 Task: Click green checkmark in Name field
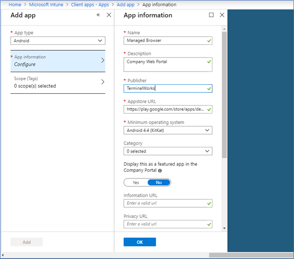click(x=209, y=41)
